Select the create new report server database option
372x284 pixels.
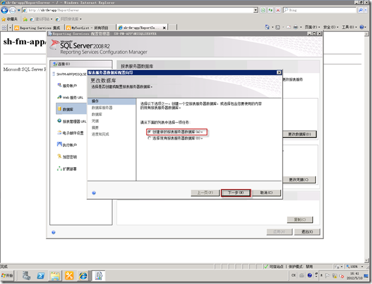pos(176,132)
